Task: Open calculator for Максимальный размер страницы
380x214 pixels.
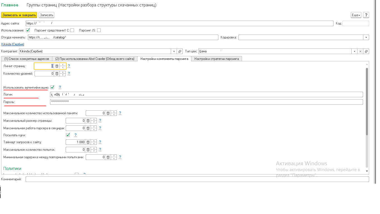Action: pos(88,121)
